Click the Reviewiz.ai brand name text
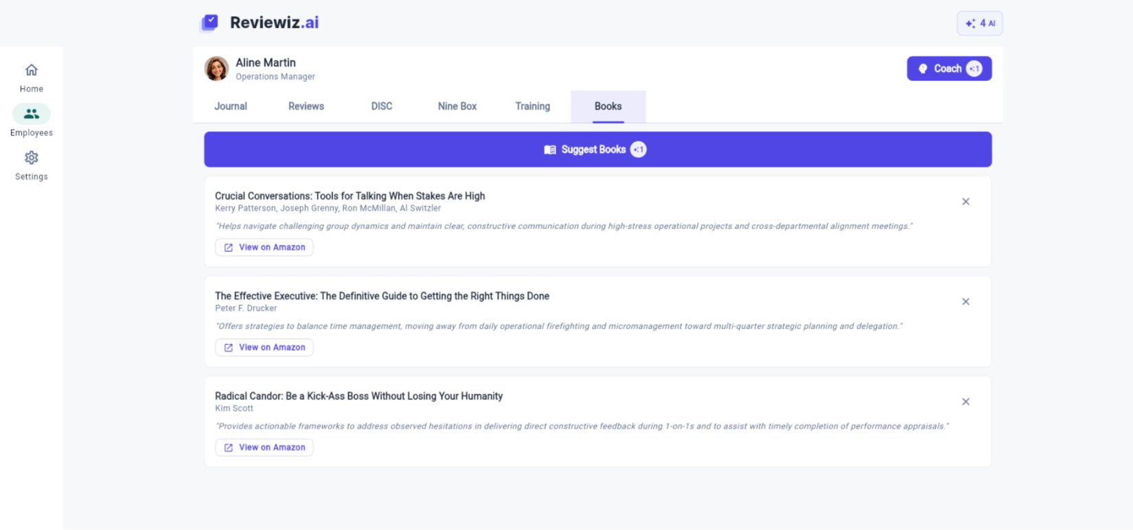The height and width of the screenshot is (530, 1133). coord(275,23)
